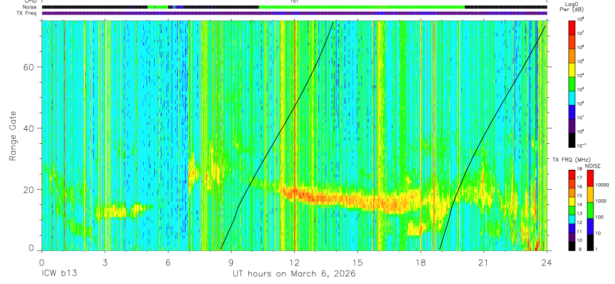Click the x-axis tick label '6'

click(168, 263)
